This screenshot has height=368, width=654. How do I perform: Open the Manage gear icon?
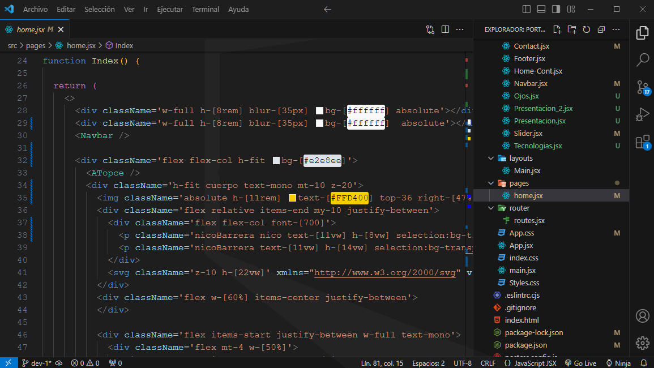click(x=642, y=343)
